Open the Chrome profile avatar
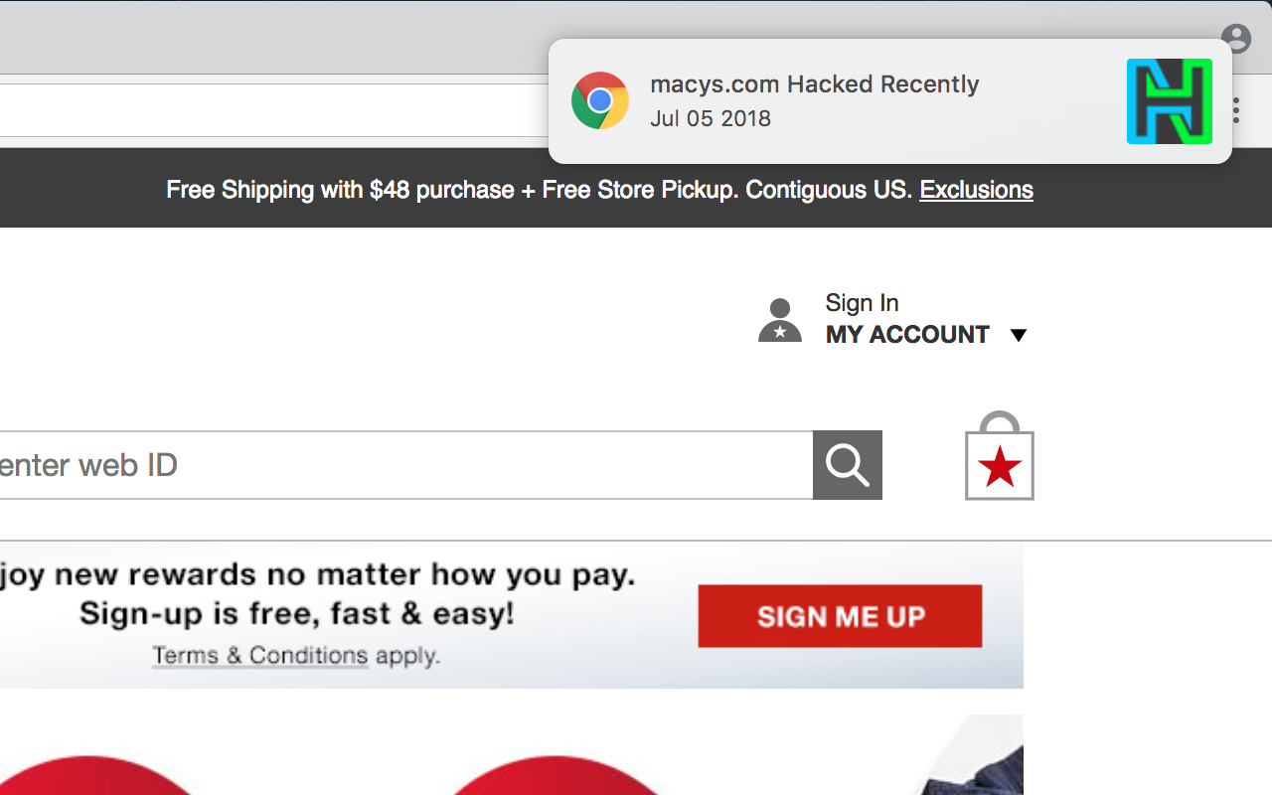 tap(1235, 38)
